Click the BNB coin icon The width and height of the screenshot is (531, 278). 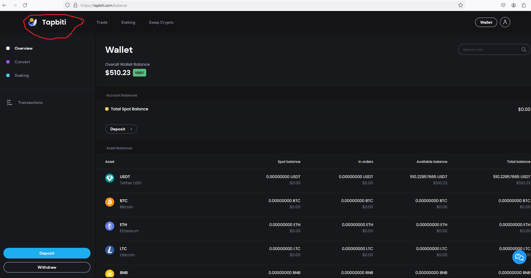pyautogui.click(x=110, y=274)
